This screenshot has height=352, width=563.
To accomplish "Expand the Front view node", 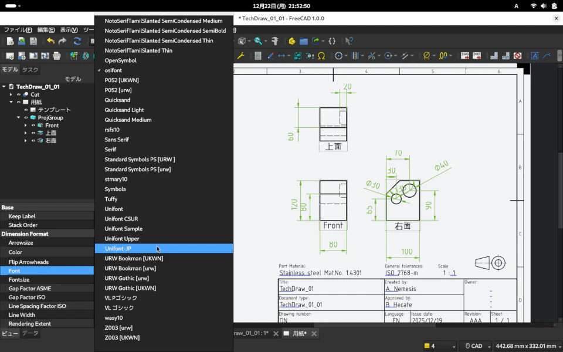I will coord(25,126).
